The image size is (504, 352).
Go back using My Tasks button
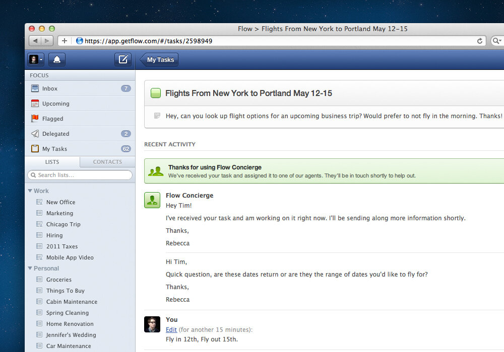coord(159,60)
